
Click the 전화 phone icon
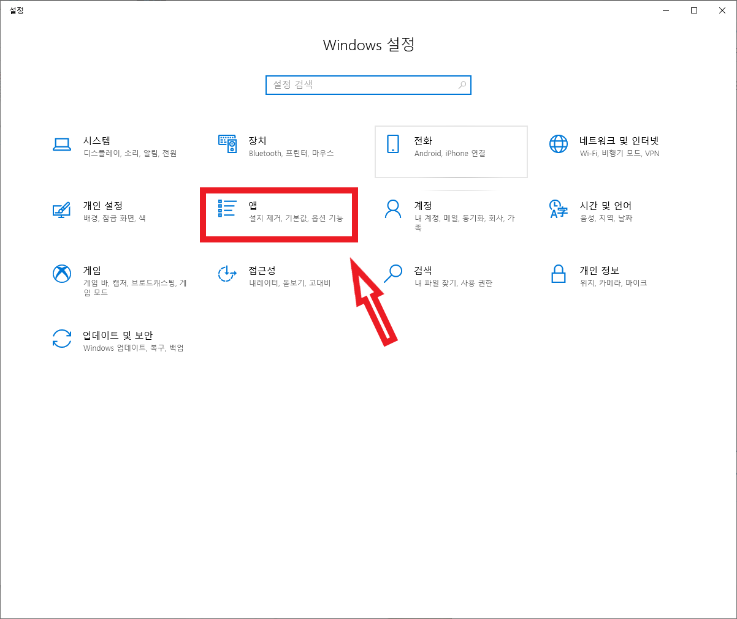click(393, 144)
